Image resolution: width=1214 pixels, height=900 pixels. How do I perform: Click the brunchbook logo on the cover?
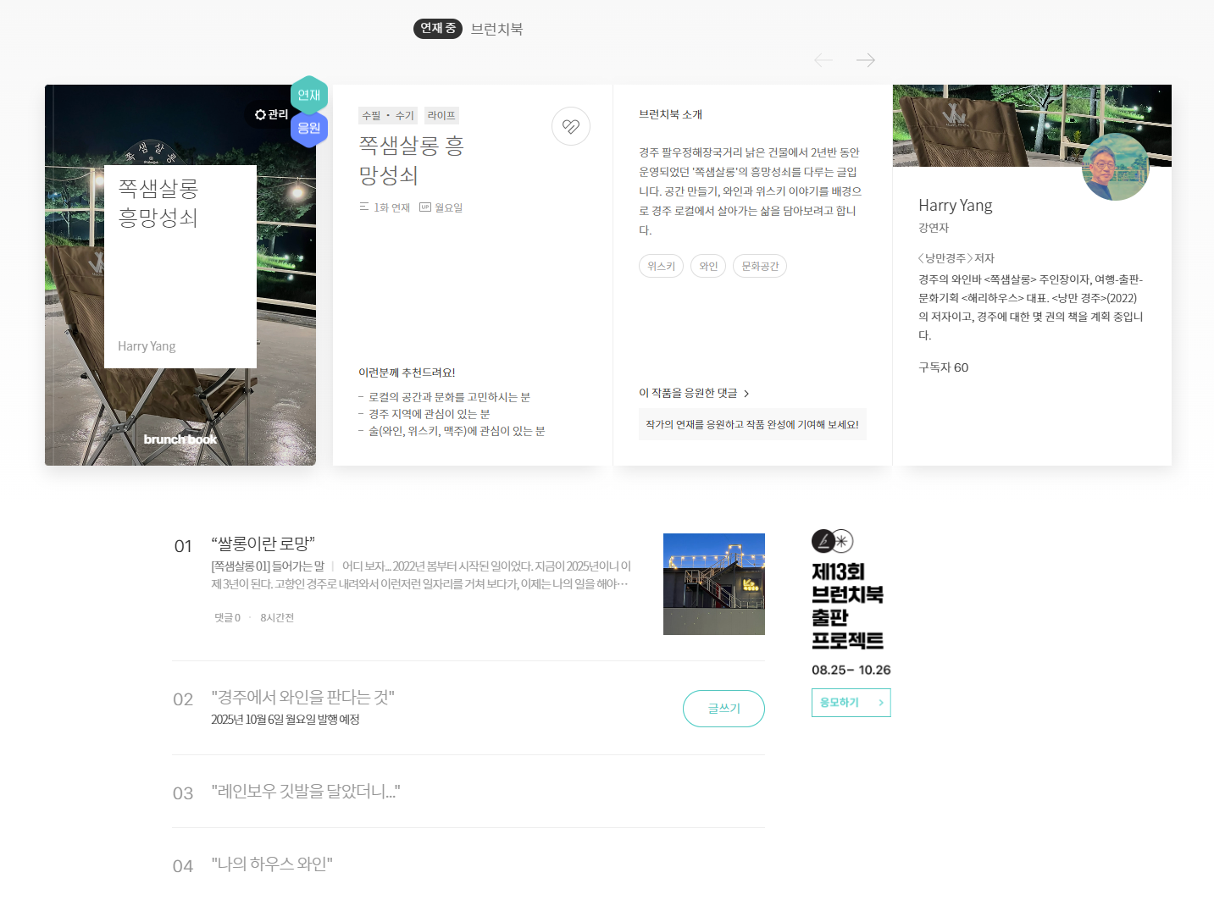pyautogui.click(x=180, y=439)
